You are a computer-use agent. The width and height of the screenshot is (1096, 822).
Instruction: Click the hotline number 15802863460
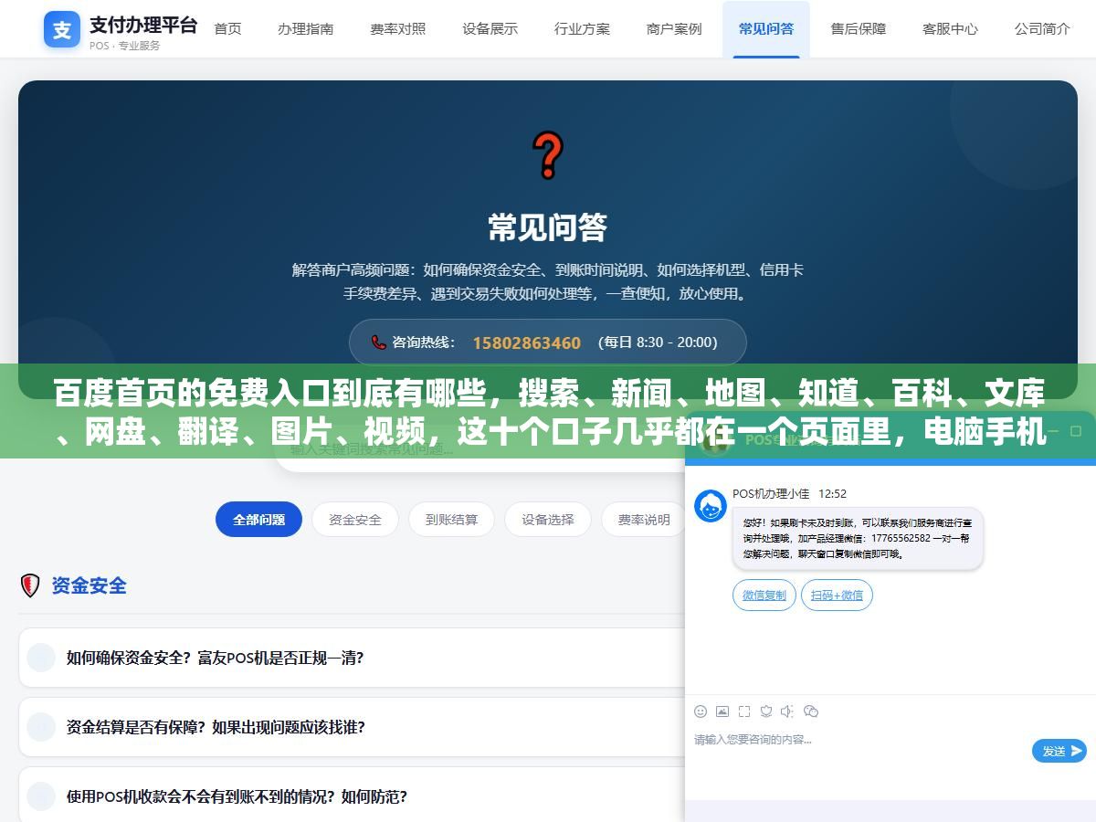(526, 342)
